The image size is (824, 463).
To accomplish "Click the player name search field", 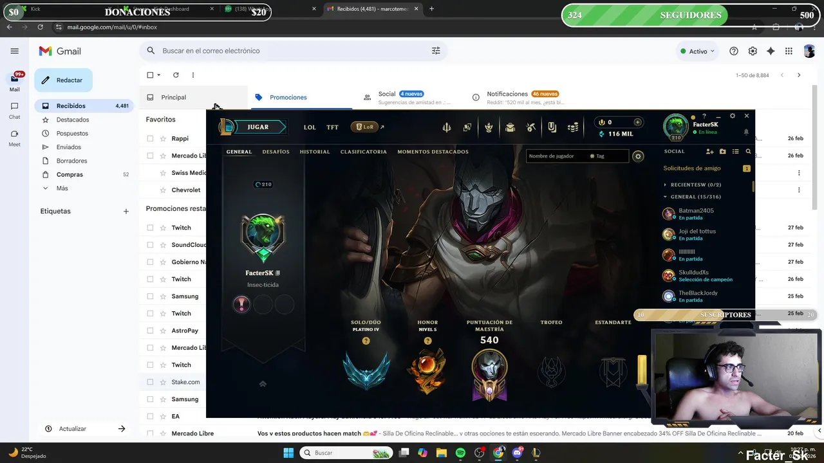I will tap(577, 156).
